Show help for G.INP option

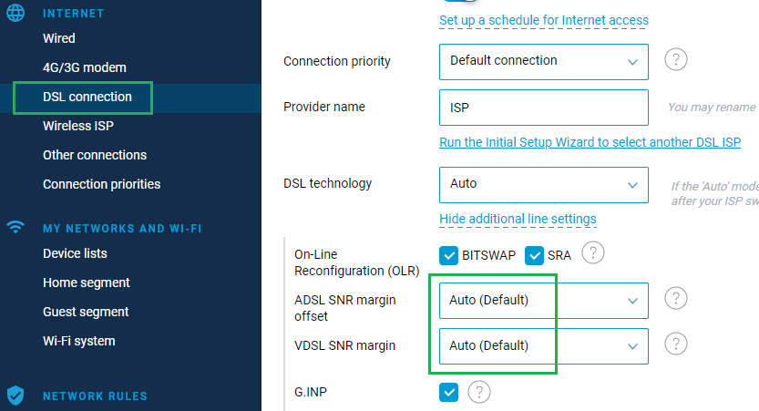(479, 392)
